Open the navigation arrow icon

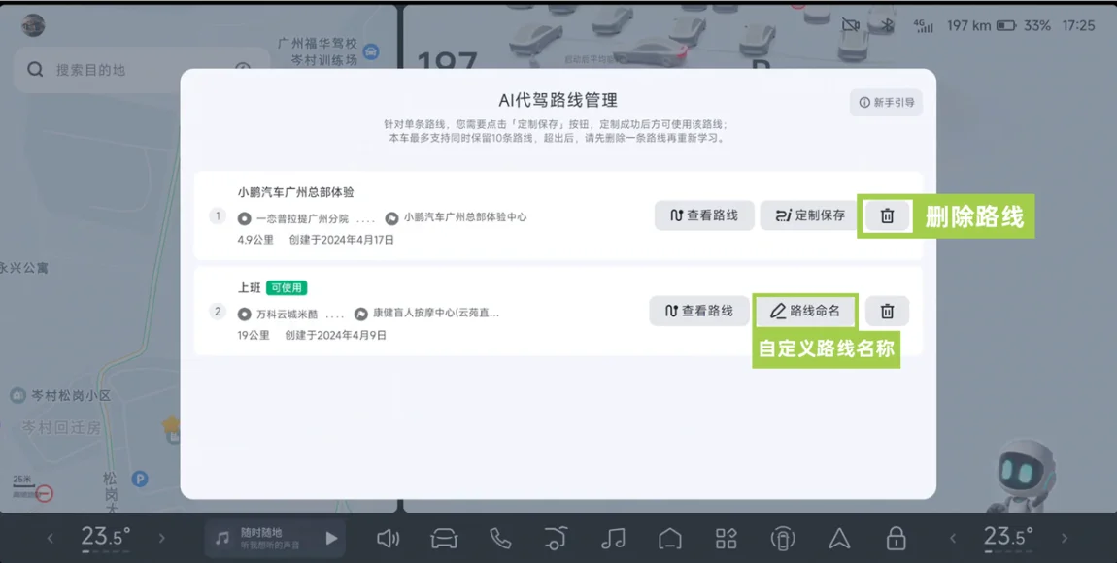pos(839,539)
